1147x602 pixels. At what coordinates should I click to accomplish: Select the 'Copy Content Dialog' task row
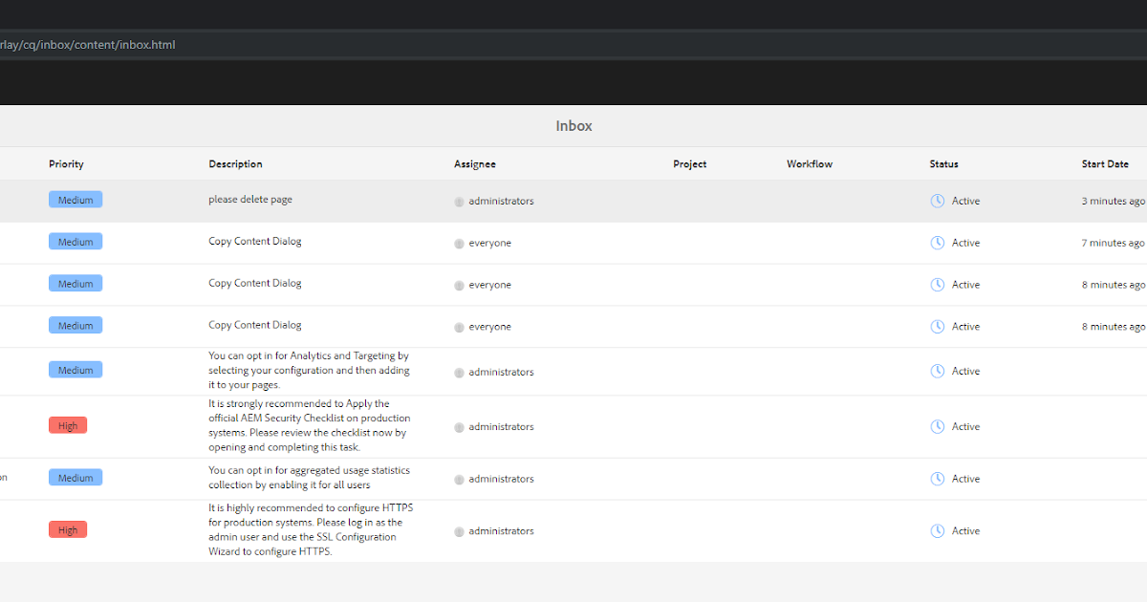254,241
